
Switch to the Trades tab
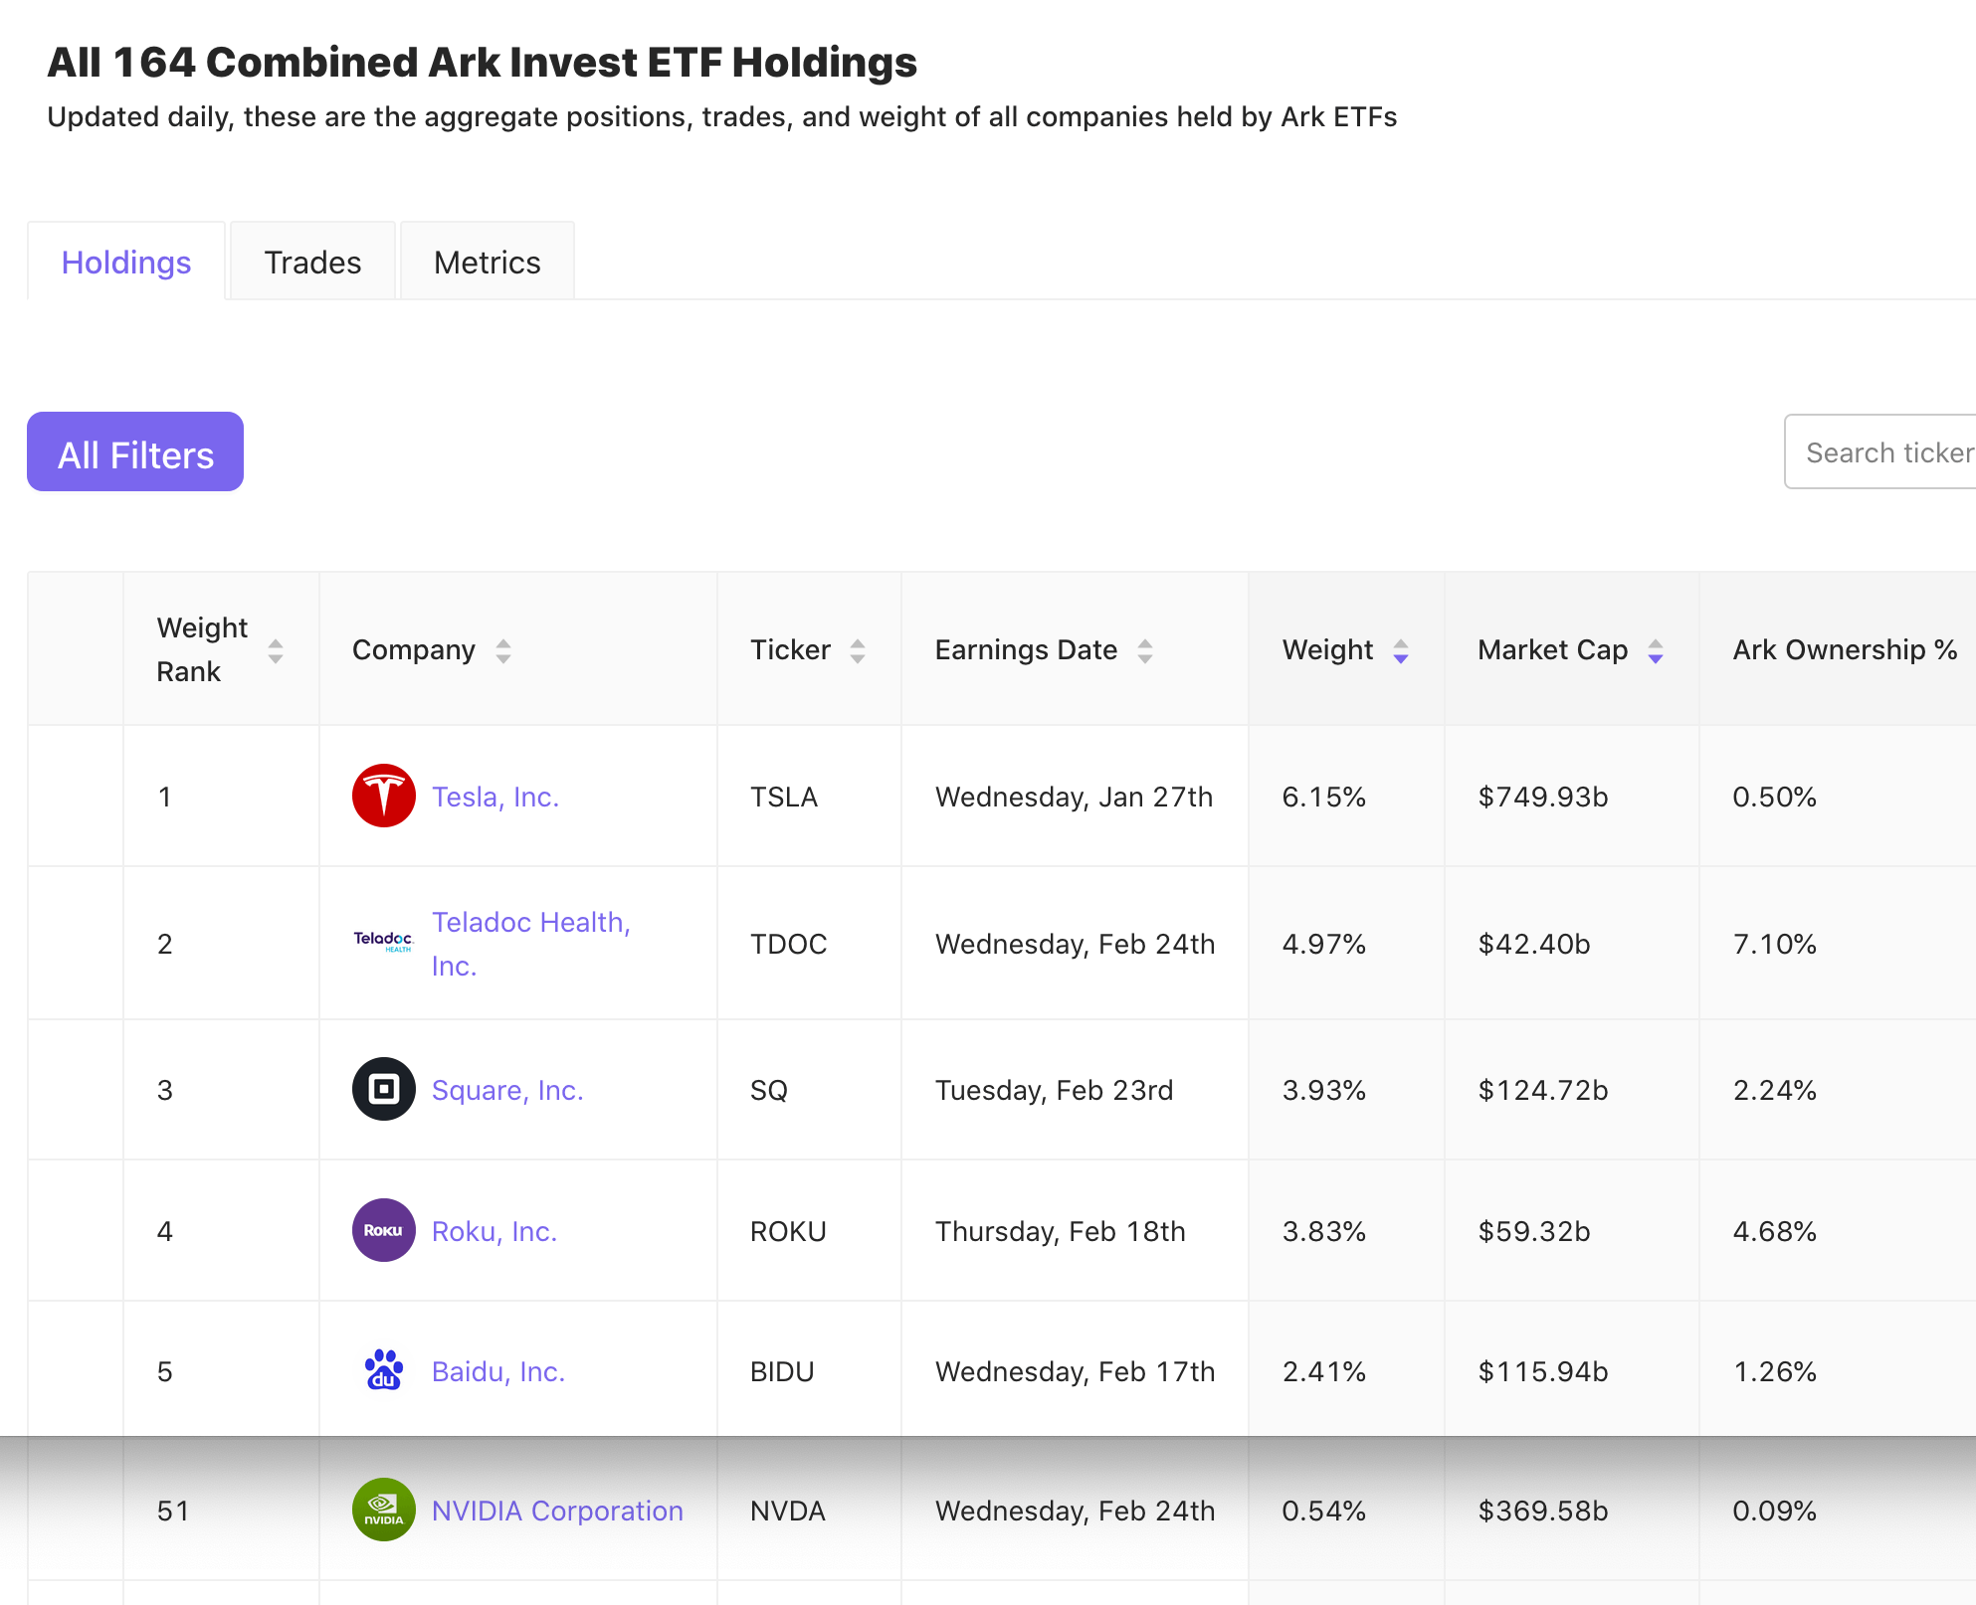pos(312,263)
